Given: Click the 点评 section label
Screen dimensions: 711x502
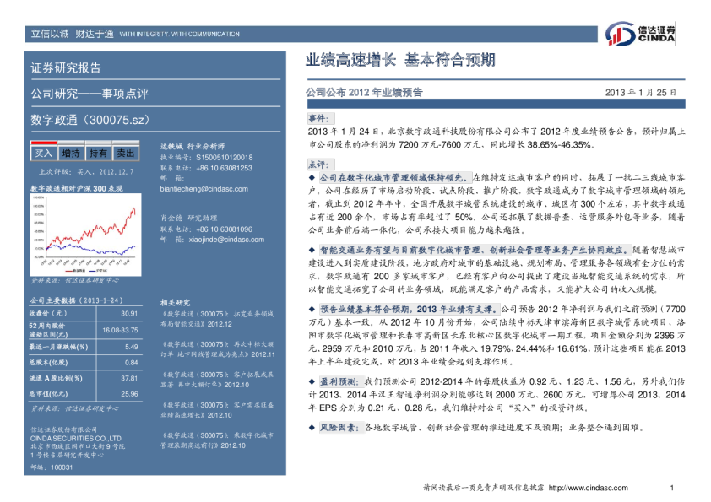Looking at the screenshot, I should (320, 164).
